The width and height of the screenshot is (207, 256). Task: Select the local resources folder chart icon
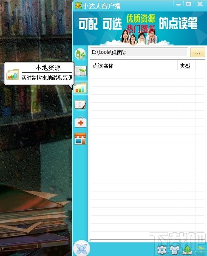(x=80, y=88)
